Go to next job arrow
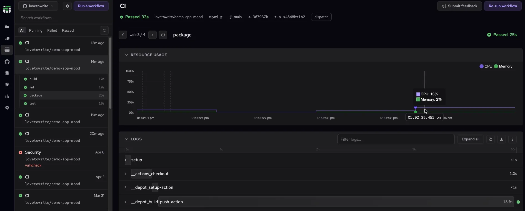Viewport: 525px width, 211px height. 152,35
